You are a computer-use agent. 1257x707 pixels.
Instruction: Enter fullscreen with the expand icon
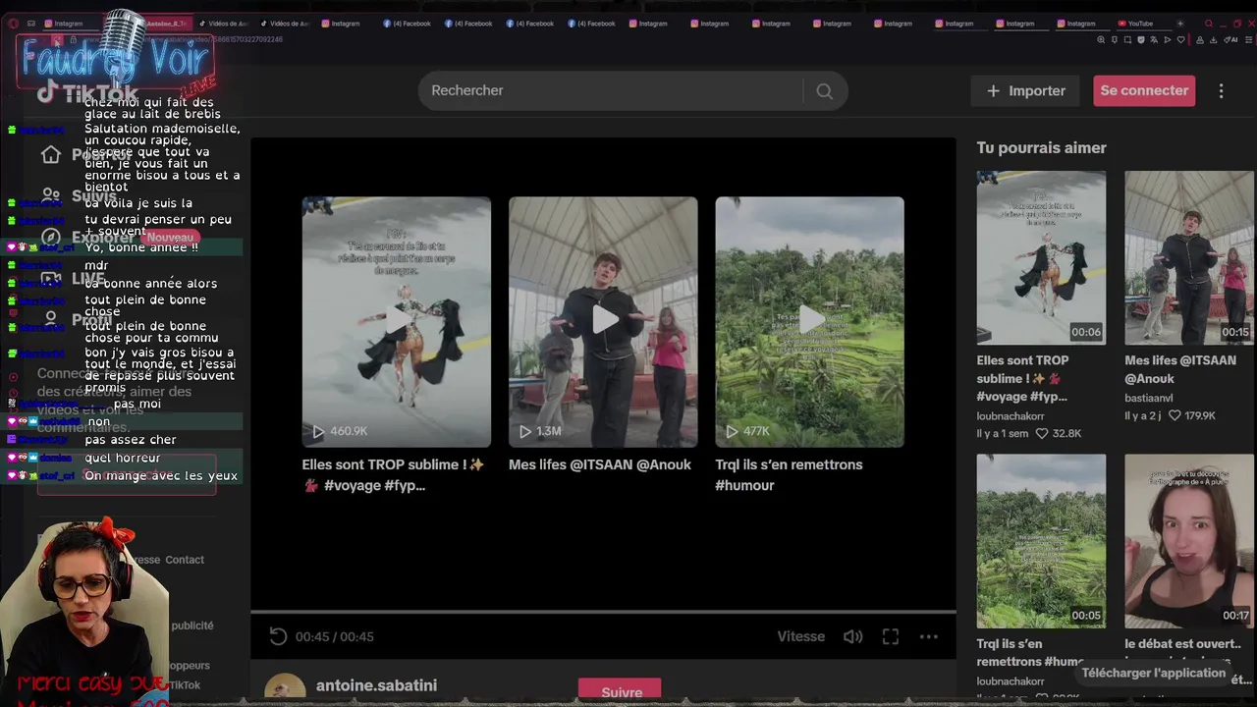(891, 636)
